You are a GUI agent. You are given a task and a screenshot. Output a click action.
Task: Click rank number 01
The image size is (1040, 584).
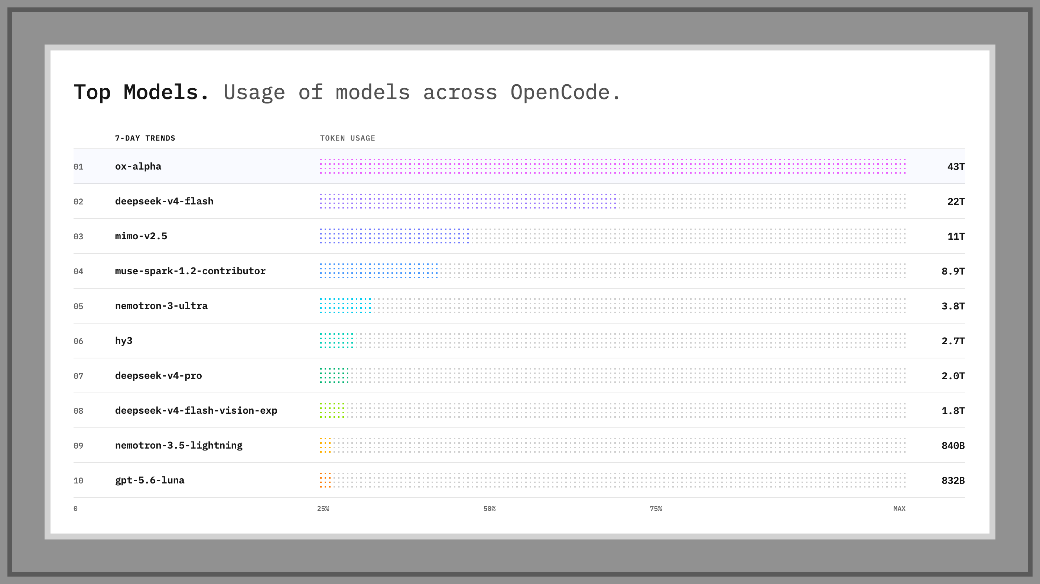tap(78, 167)
